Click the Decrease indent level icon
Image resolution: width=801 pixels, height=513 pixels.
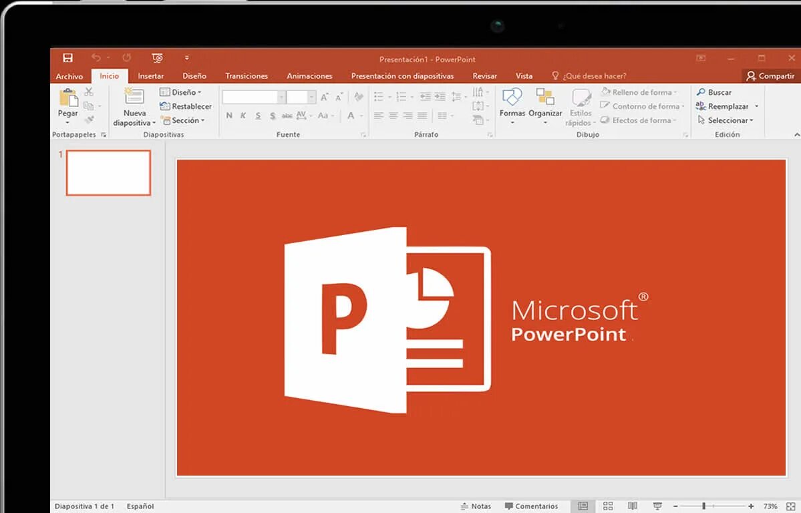425,97
